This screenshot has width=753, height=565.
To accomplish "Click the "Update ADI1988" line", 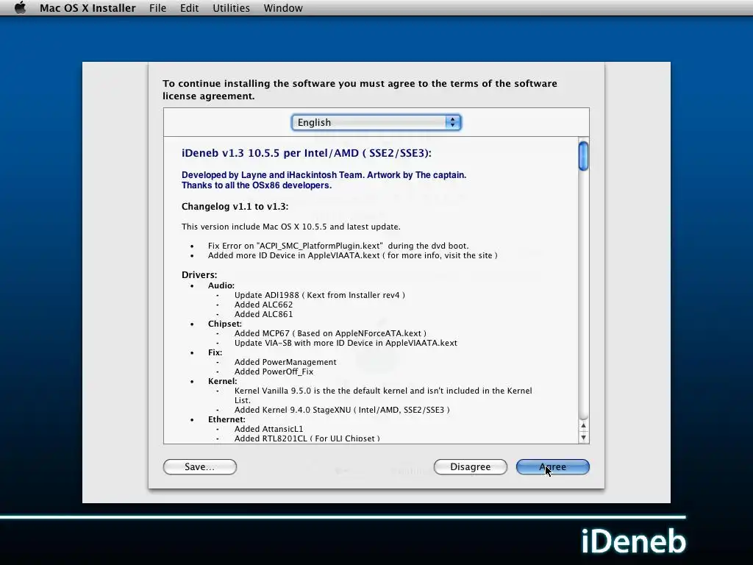I will (x=320, y=295).
